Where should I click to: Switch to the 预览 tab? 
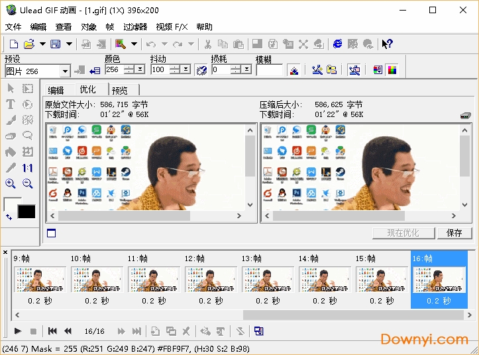(120, 90)
